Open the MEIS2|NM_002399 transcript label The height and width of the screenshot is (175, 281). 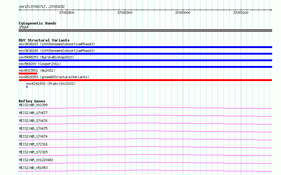point(33,105)
